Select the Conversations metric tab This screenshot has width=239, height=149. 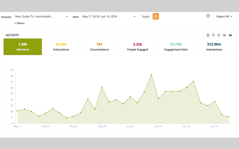tap(99, 47)
